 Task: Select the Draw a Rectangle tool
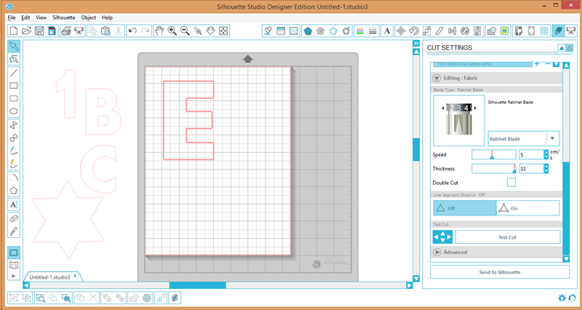pyautogui.click(x=14, y=86)
